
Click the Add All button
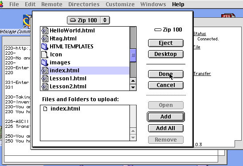pyautogui.click(x=166, y=128)
